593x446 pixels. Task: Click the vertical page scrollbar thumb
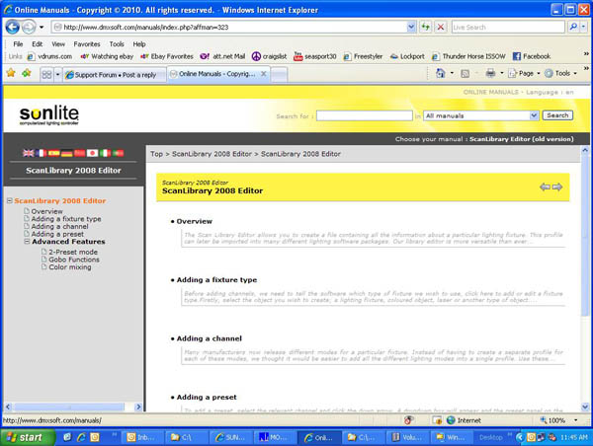[x=585, y=235]
